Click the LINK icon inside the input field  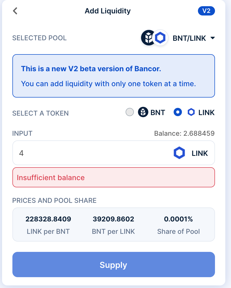[179, 153]
